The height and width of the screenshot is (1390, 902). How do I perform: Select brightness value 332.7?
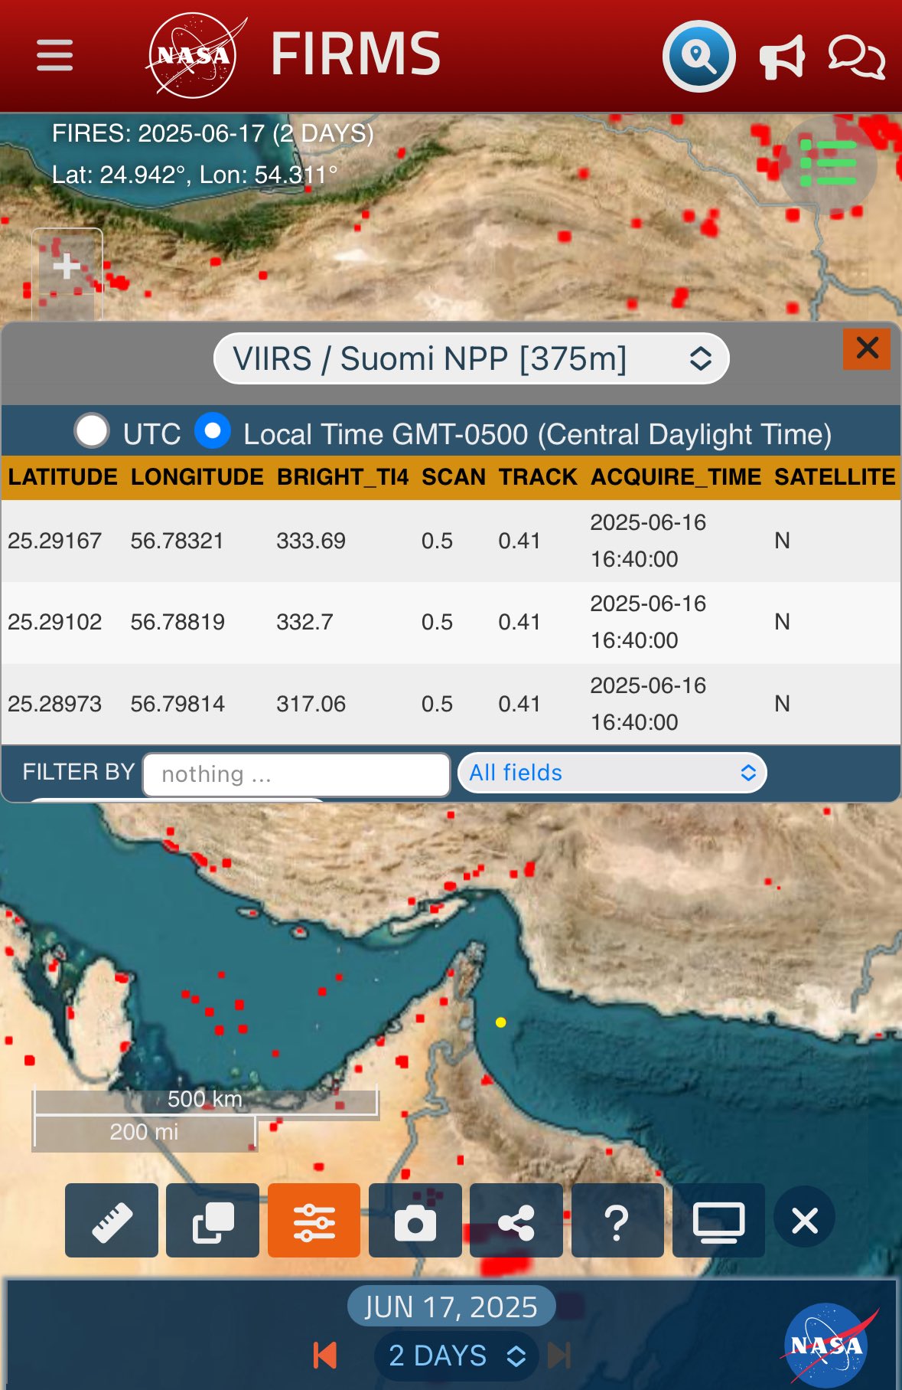[x=304, y=622]
